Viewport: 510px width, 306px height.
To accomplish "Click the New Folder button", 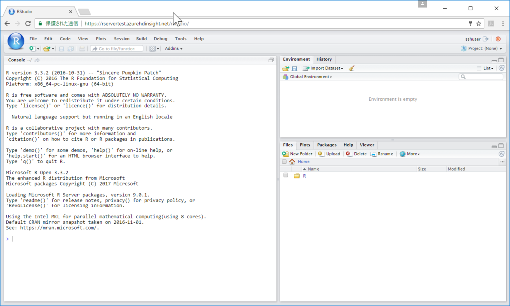I will (297, 154).
